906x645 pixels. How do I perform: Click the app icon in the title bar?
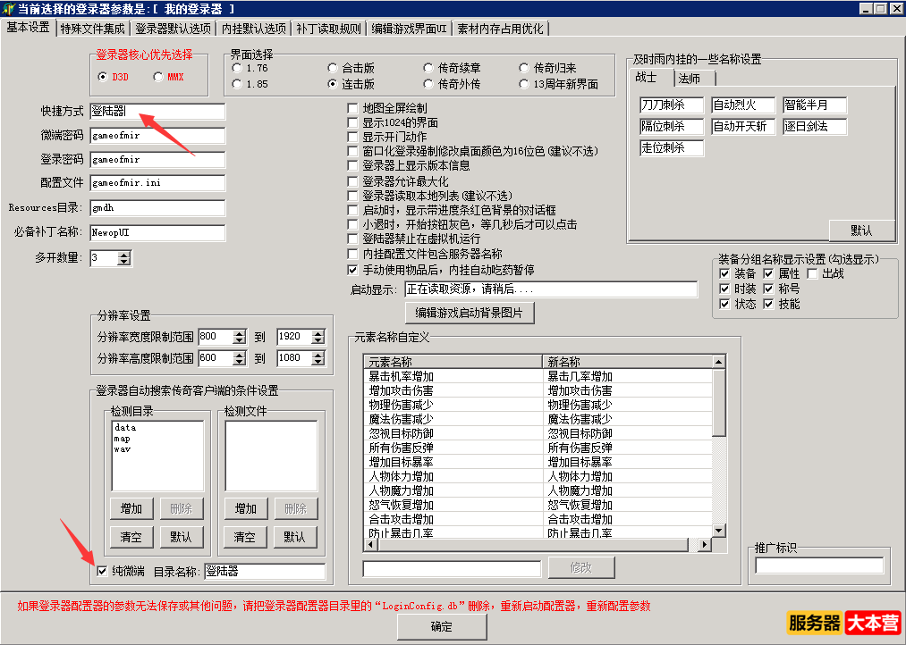[x=9, y=8]
